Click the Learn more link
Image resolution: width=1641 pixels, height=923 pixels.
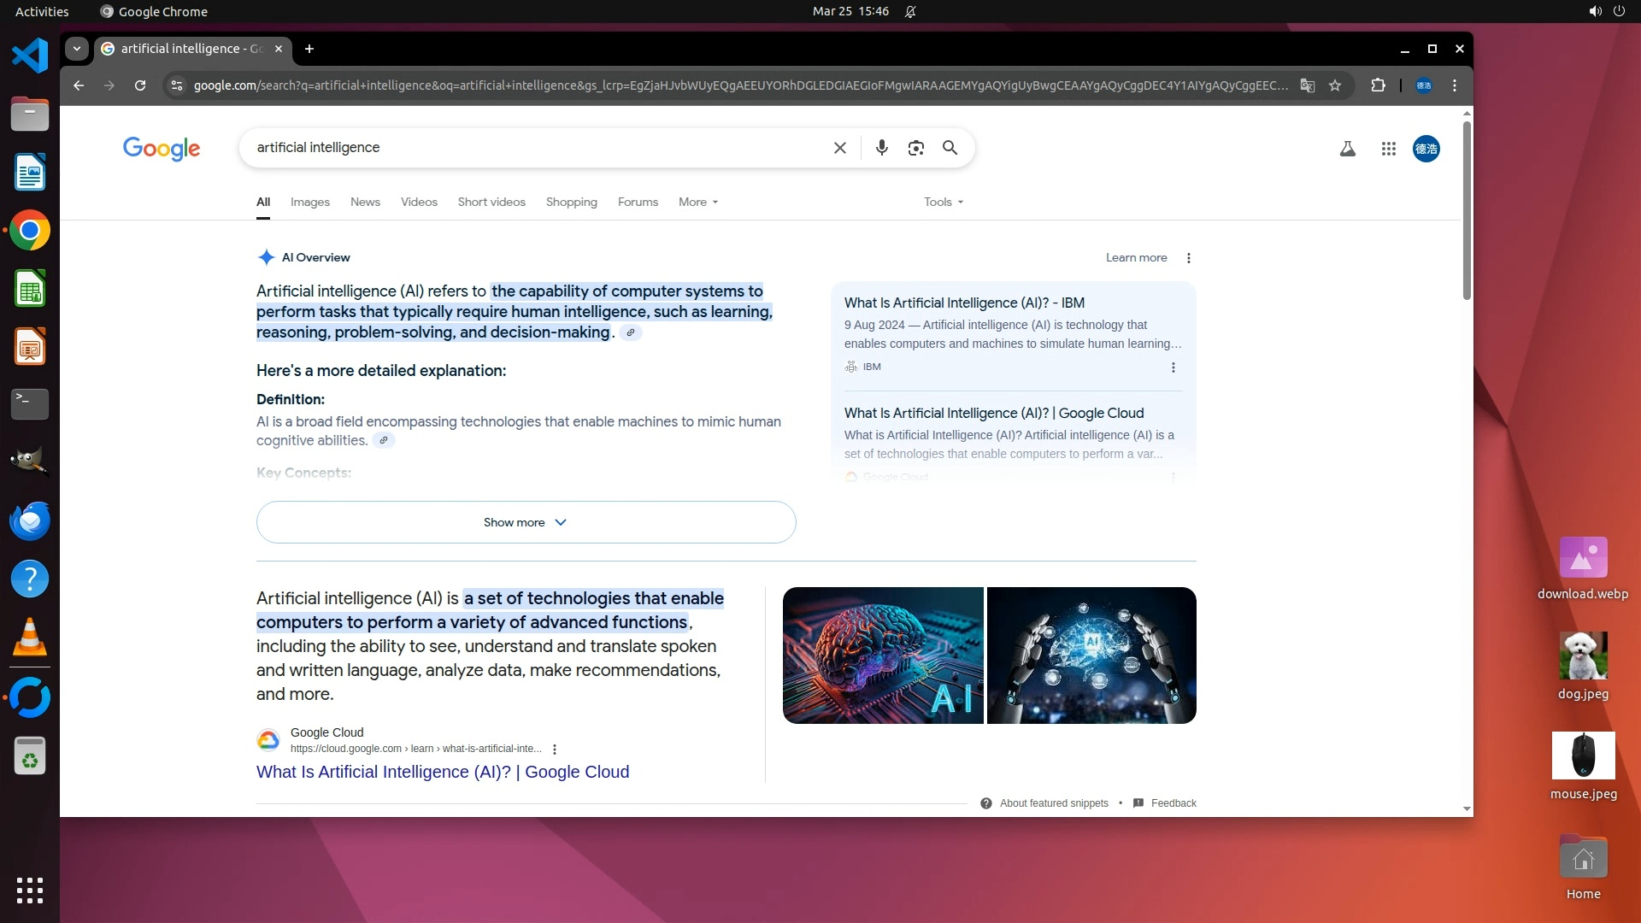1135,257
